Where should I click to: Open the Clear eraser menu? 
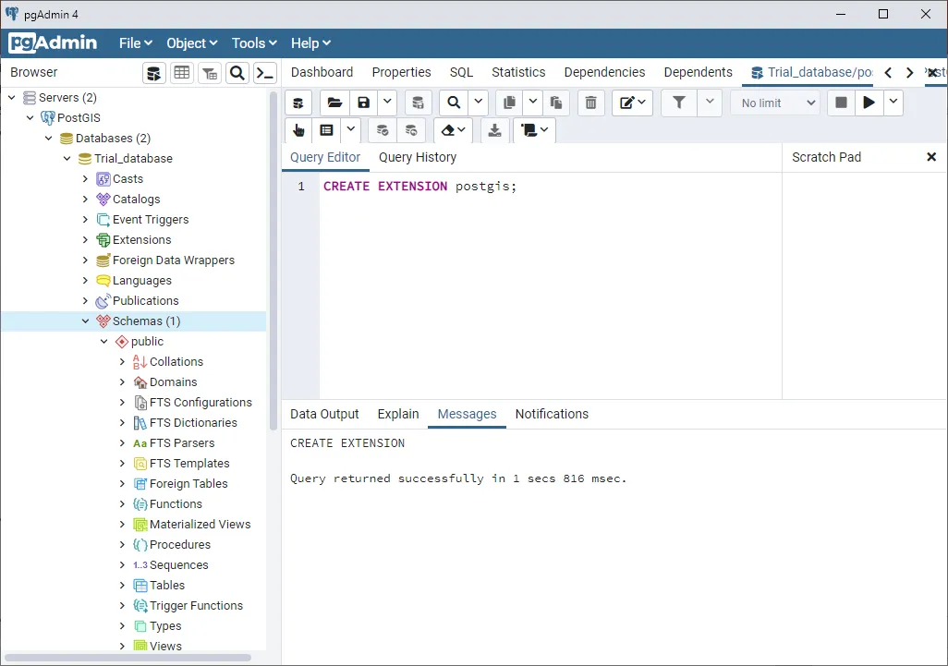click(x=453, y=130)
